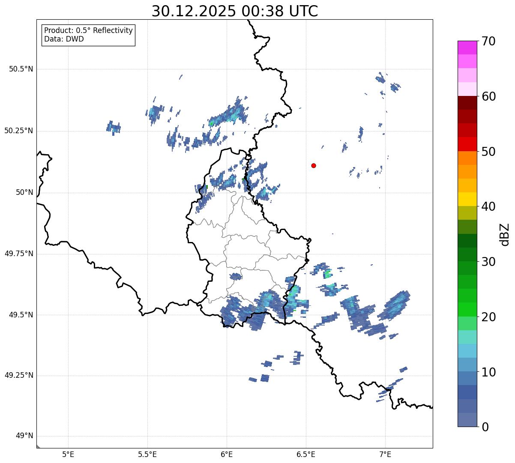This screenshot has height=463, width=515.
Task: Click the colorbar tick label 70
Action: 488,41
